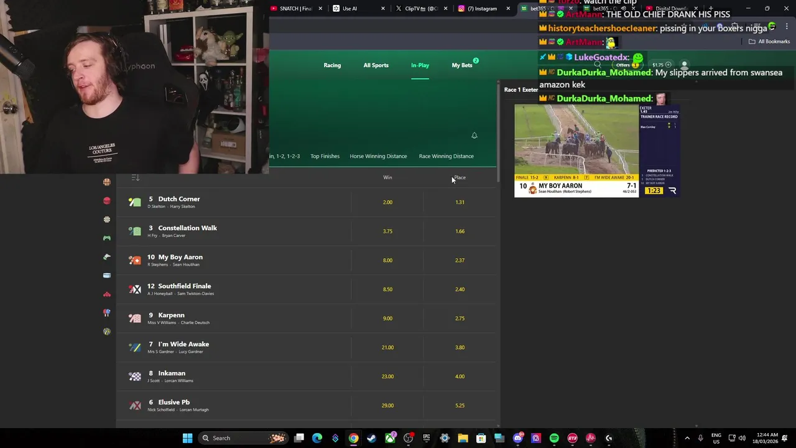
Task: Open Cricket ball icon in sidebar
Action: point(107,200)
